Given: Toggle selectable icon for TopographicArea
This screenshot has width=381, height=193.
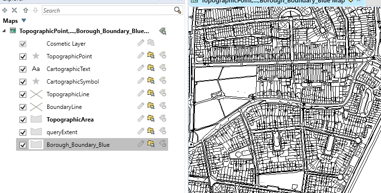Looking at the screenshot, I should [151, 118].
